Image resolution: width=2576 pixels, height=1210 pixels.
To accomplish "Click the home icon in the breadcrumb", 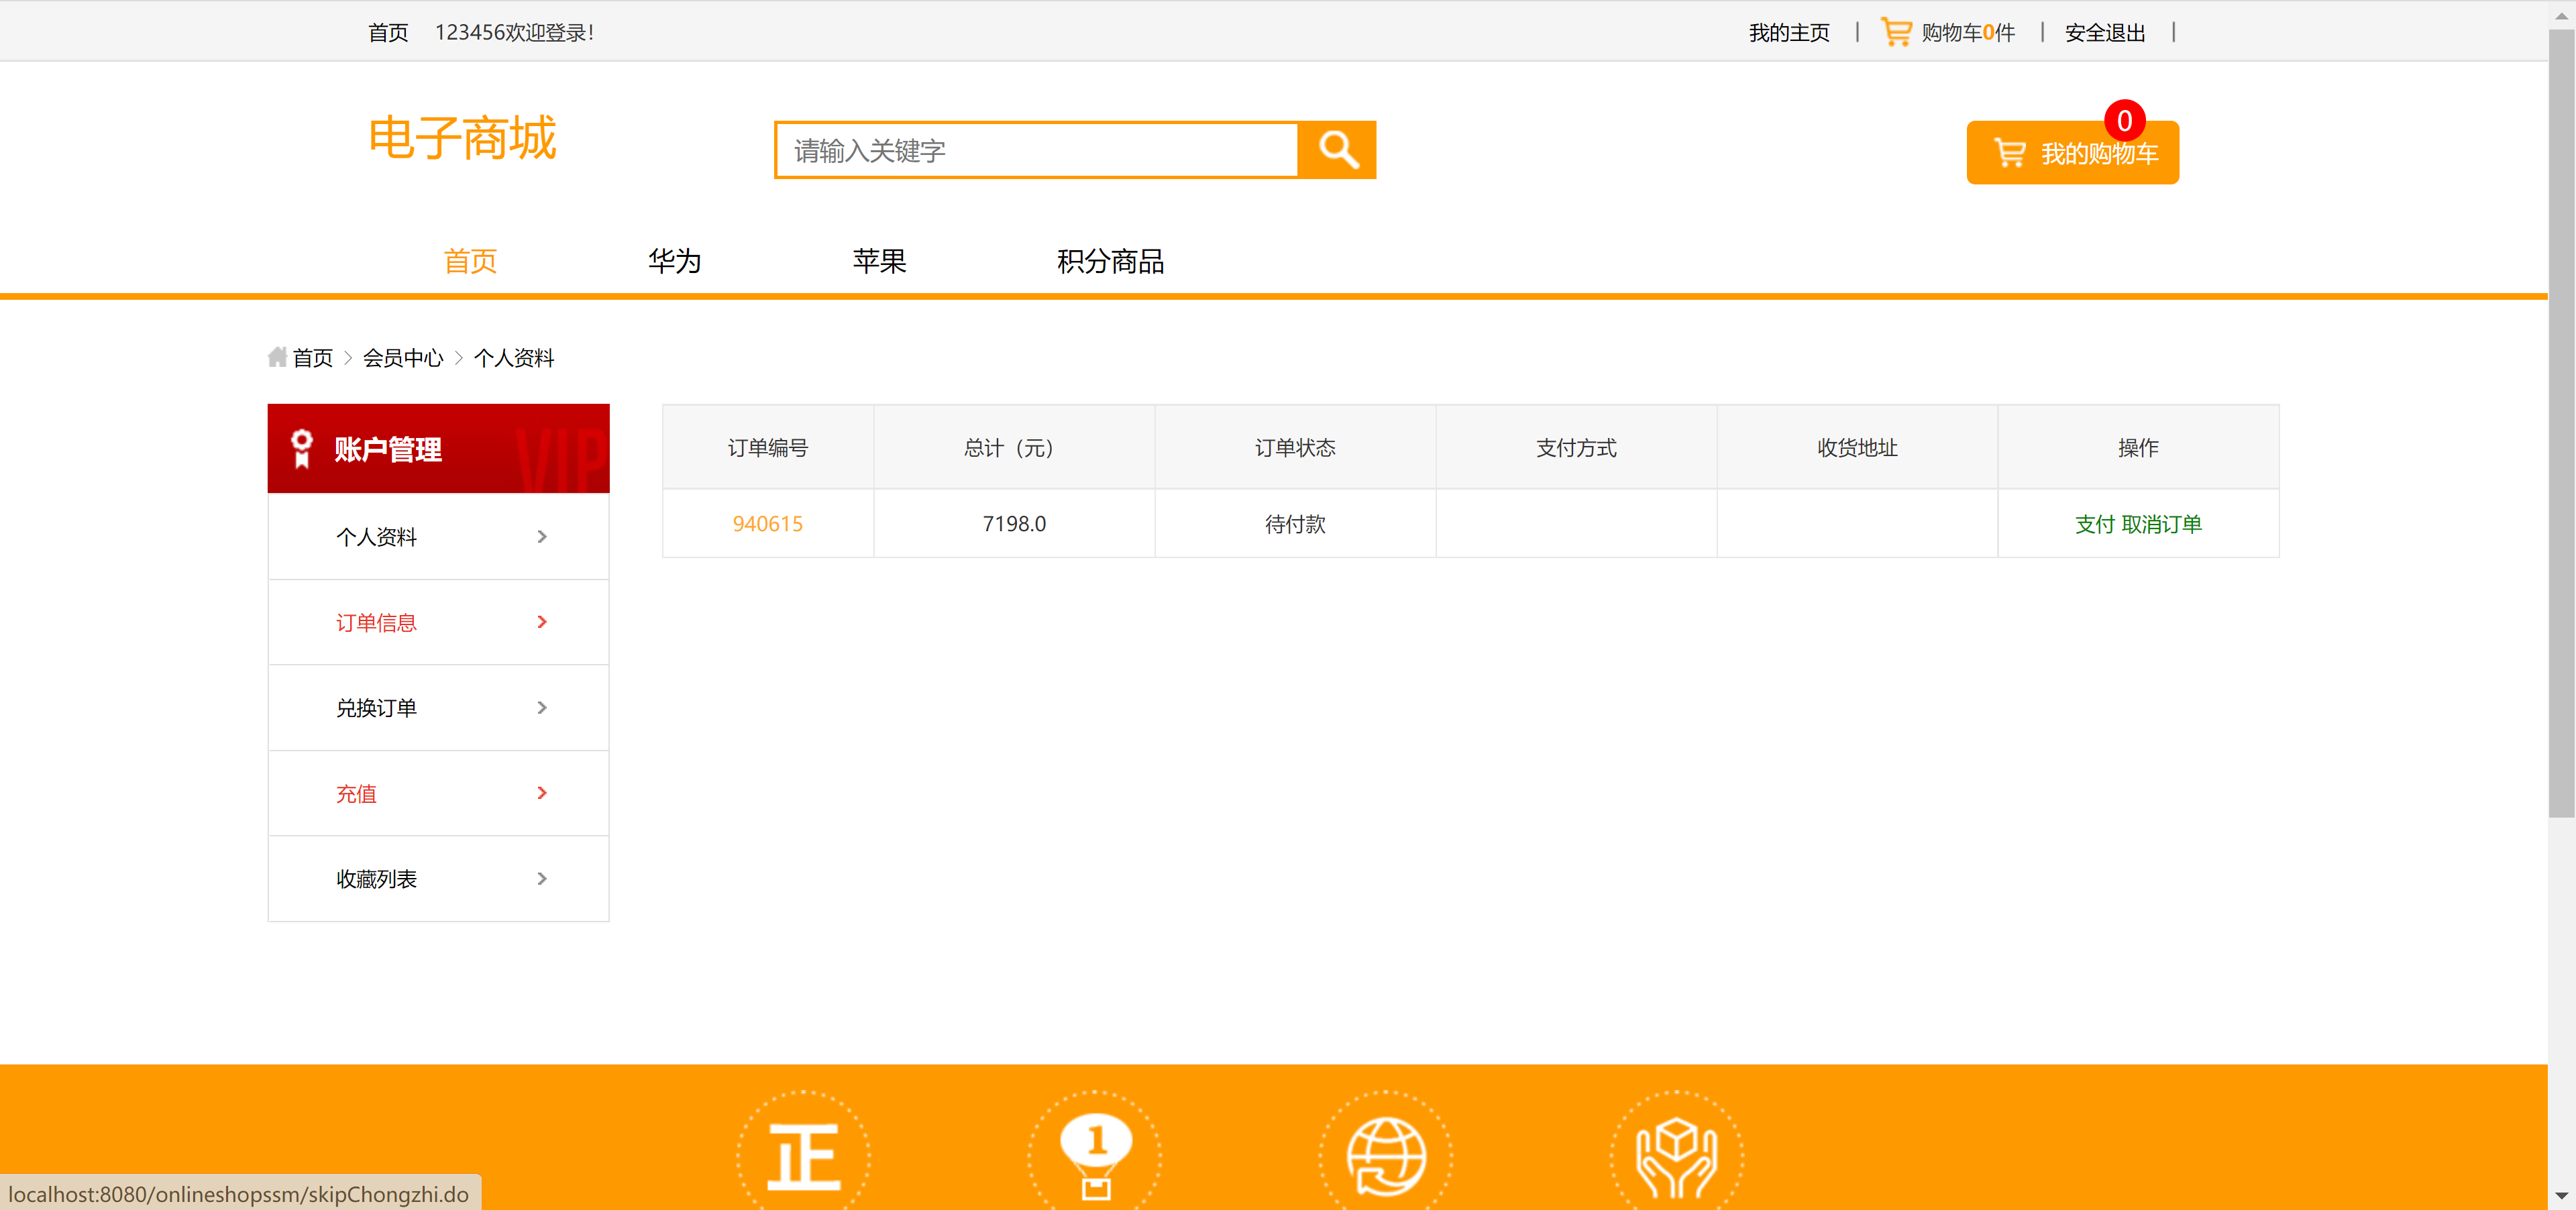I will pyautogui.click(x=277, y=357).
